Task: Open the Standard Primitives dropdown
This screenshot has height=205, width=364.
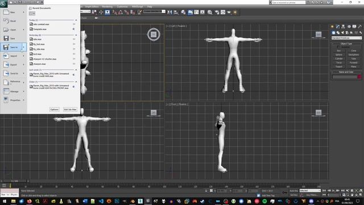Action: pos(346,38)
